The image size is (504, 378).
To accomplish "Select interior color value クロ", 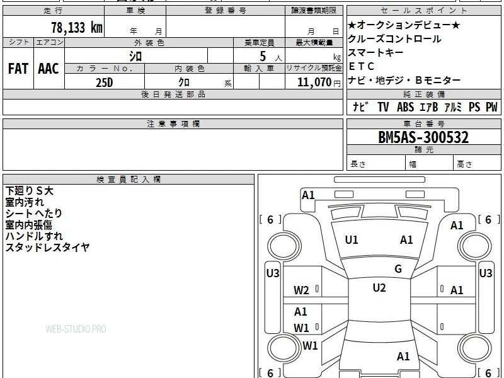I will (184, 83).
